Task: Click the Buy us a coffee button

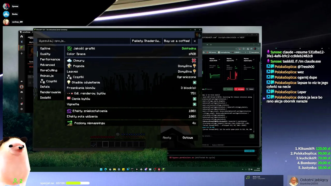Action: (x=177, y=41)
